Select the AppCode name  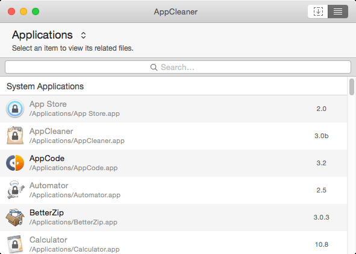pyautogui.click(x=47, y=158)
